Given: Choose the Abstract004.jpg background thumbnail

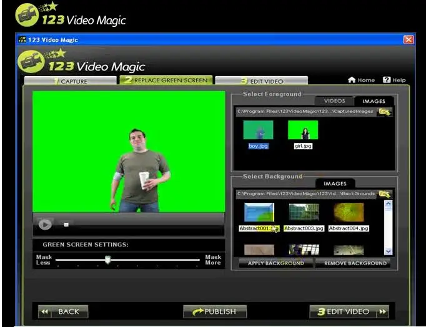Looking at the screenshot, I should [x=349, y=212].
